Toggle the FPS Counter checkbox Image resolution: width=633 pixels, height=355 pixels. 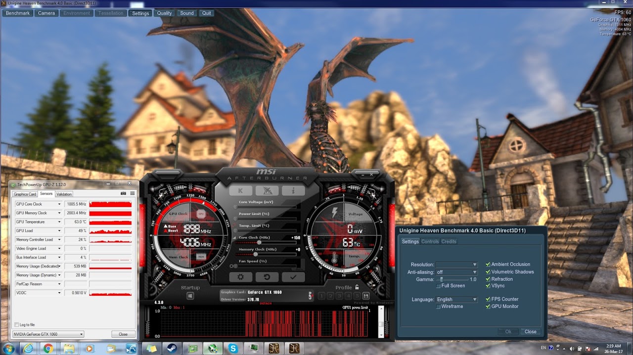pos(488,299)
